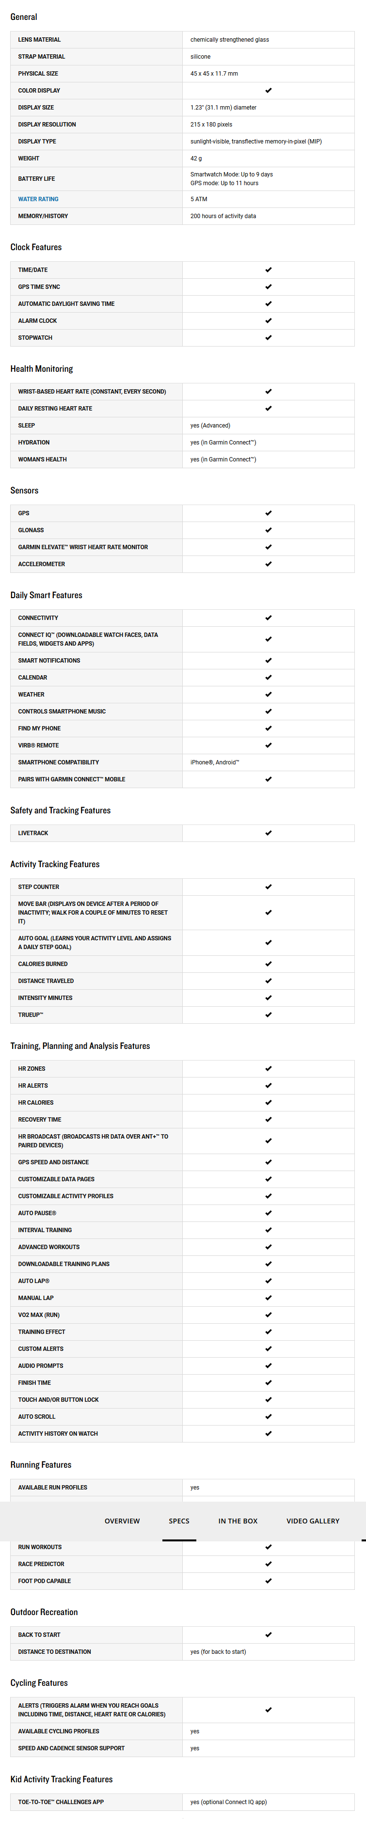The image size is (366, 1823).
Task: Select the Specs tab
Action: pyautogui.click(x=179, y=1521)
